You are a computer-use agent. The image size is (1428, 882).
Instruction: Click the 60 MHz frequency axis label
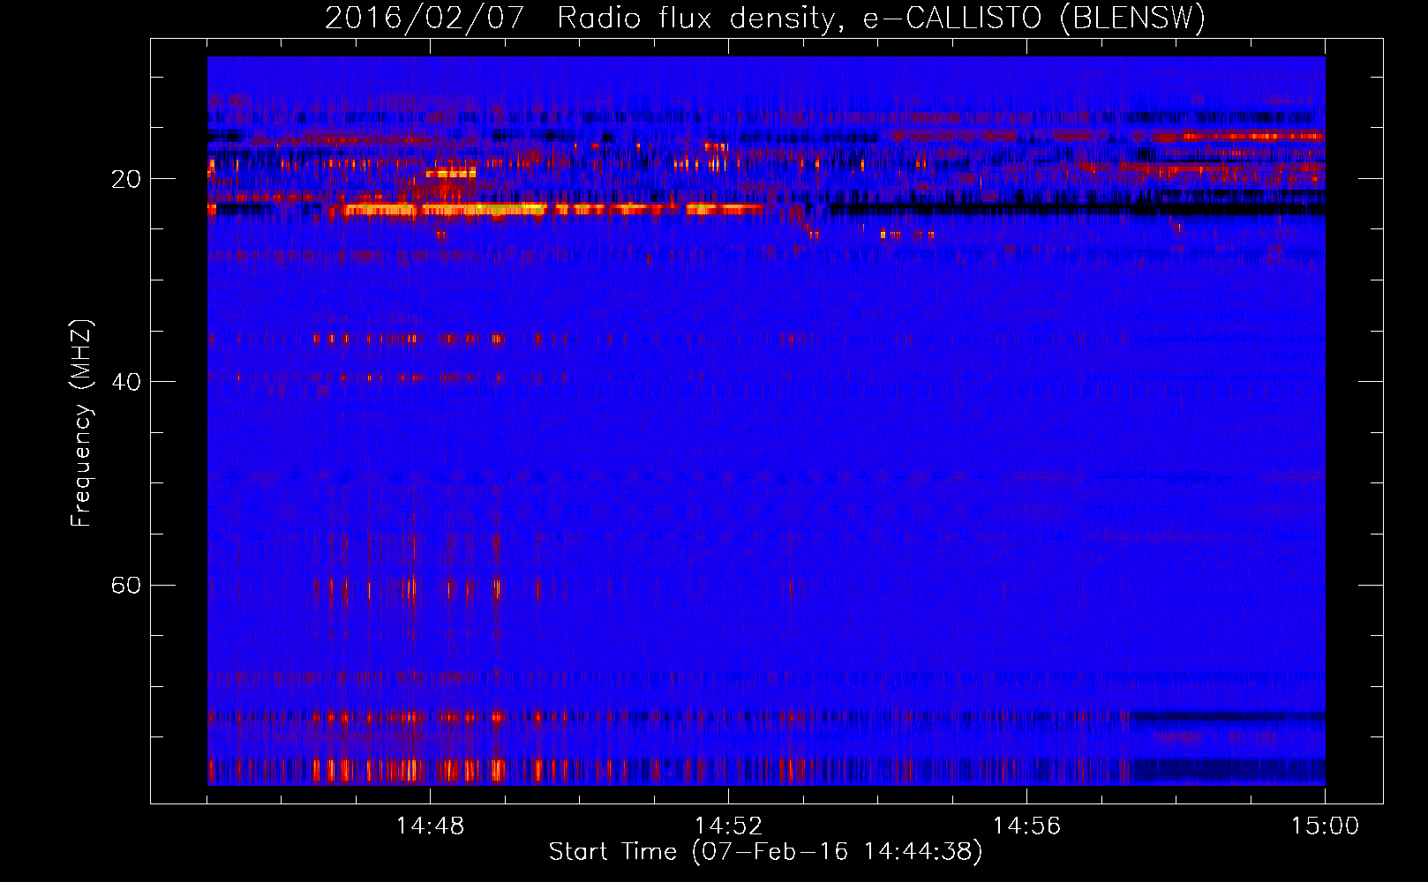click(125, 585)
